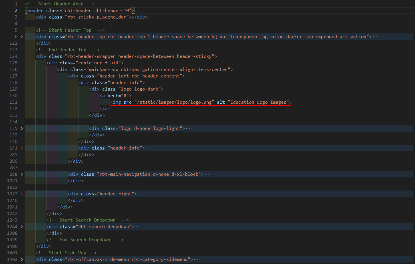
Task: Click the 'Start Search Dropdown' comment
Action: [88, 220]
